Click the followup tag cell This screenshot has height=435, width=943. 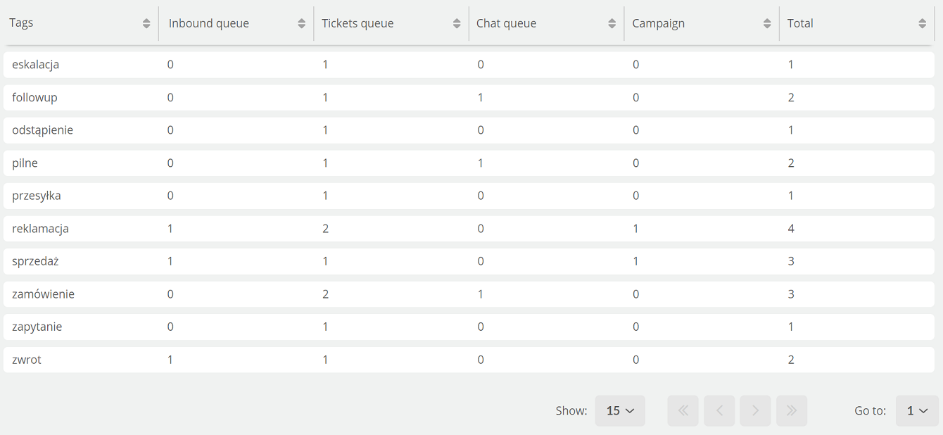(34, 97)
